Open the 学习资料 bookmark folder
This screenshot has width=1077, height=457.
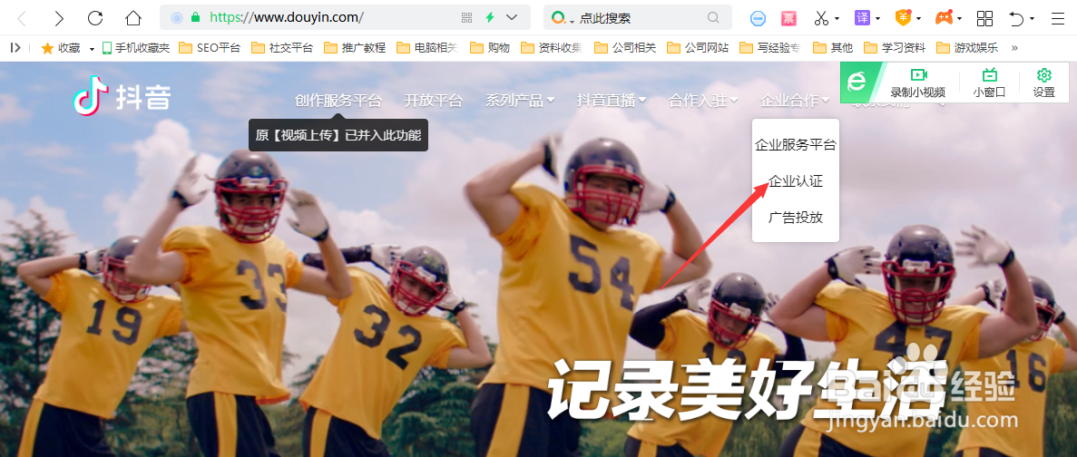pyautogui.click(x=895, y=47)
